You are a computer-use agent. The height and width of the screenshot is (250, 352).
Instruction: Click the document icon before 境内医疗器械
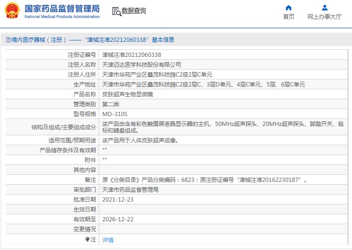(x=8, y=40)
